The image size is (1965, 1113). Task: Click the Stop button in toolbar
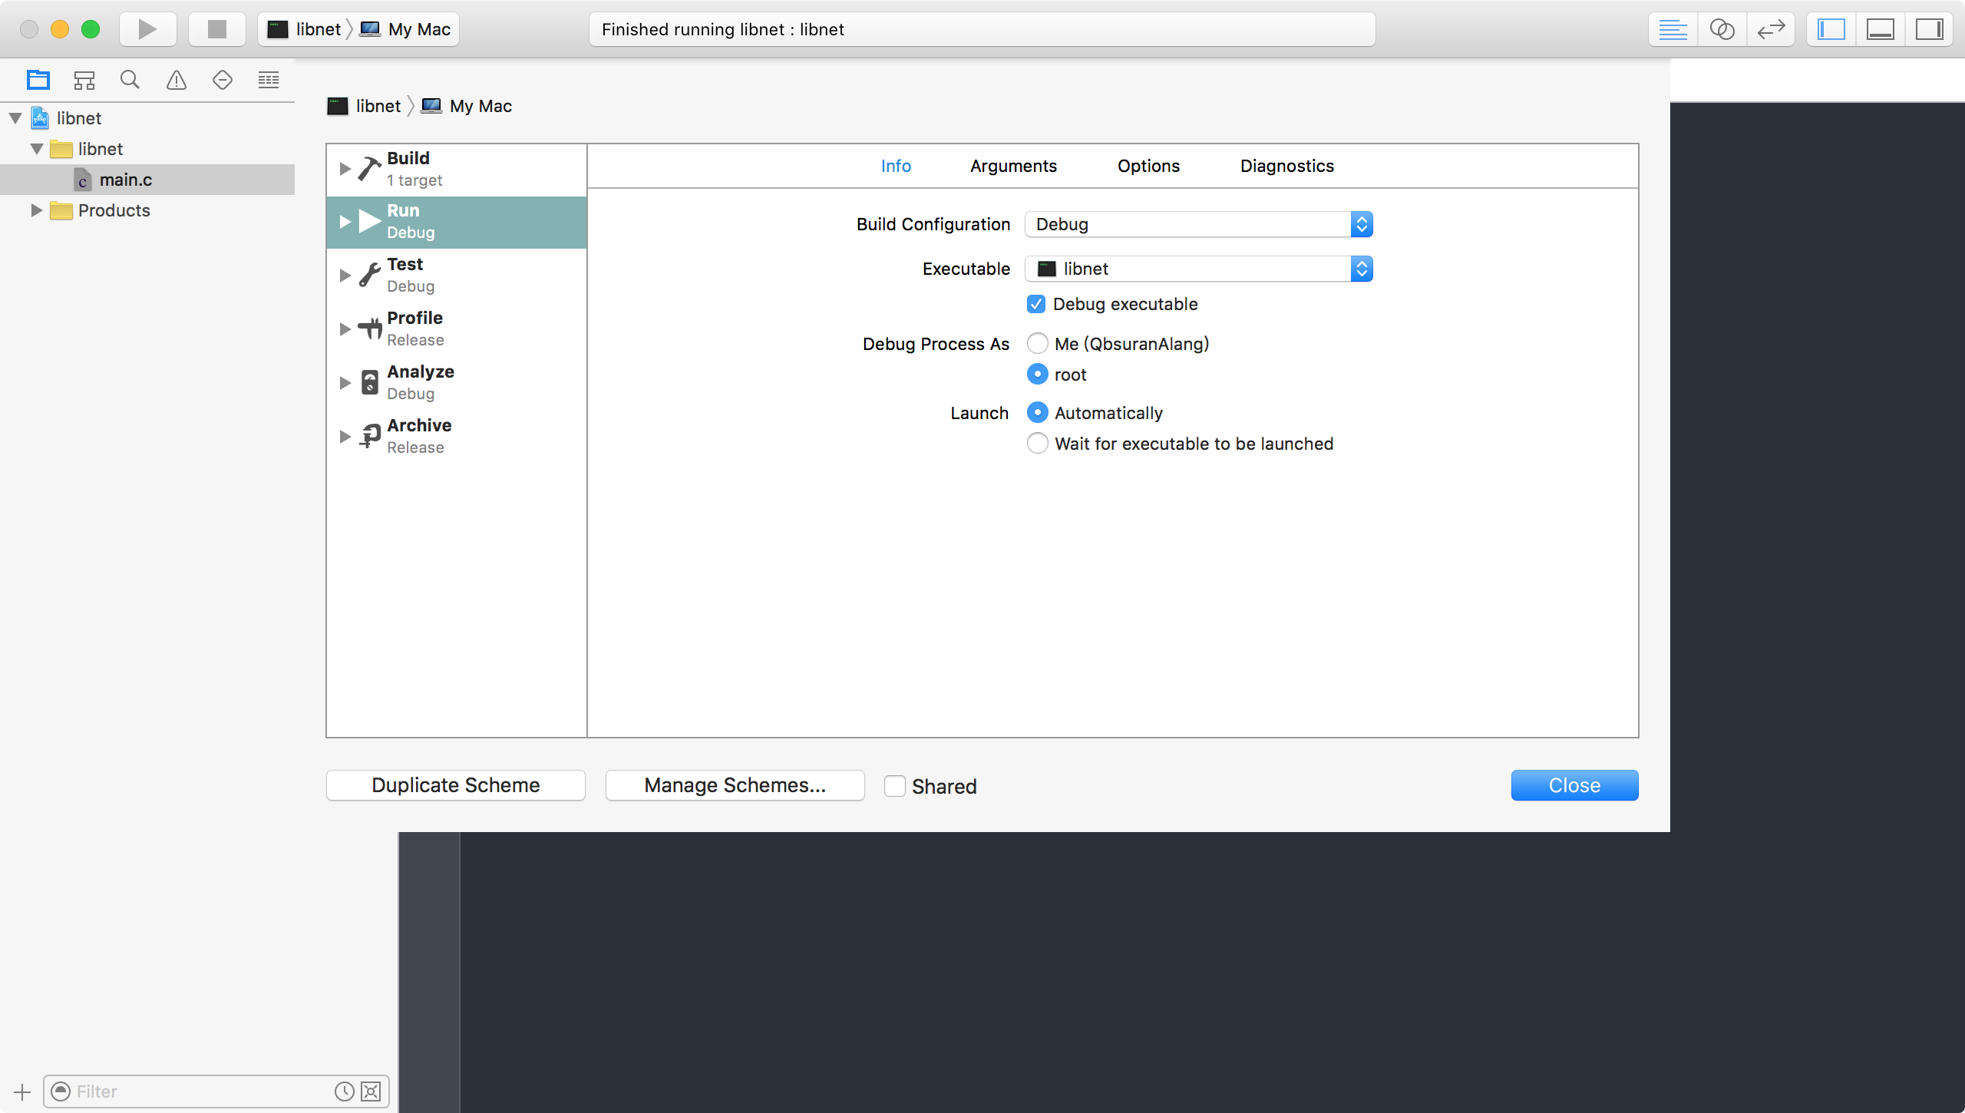tap(217, 29)
